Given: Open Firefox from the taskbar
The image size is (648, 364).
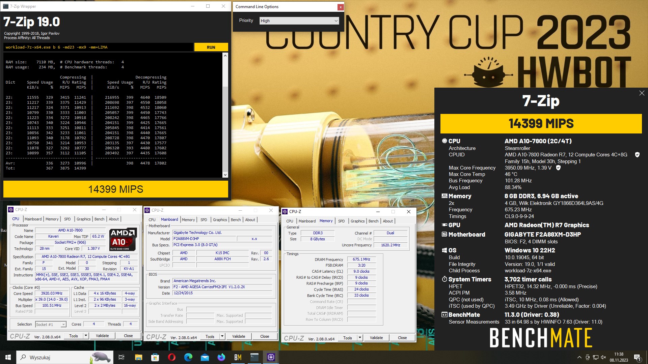Looking at the screenshot, I should click(221, 357).
